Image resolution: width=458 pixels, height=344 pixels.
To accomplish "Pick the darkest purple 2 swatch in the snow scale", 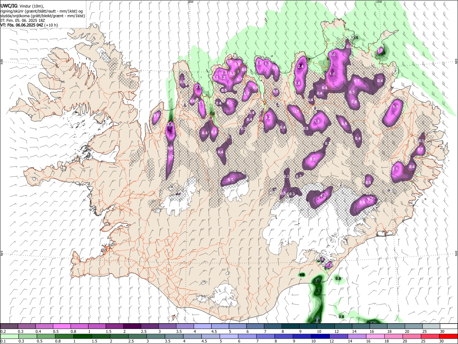I will coord(132,326).
